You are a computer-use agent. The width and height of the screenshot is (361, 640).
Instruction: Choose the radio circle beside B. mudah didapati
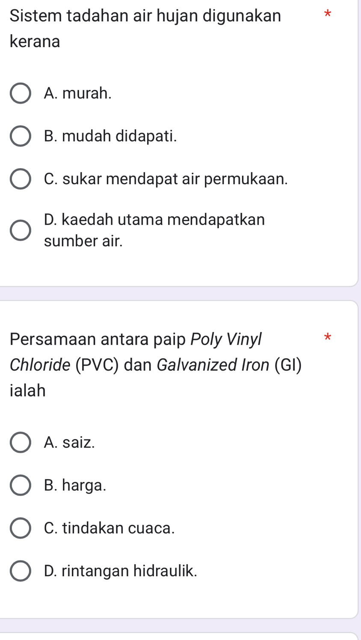coord(20,136)
